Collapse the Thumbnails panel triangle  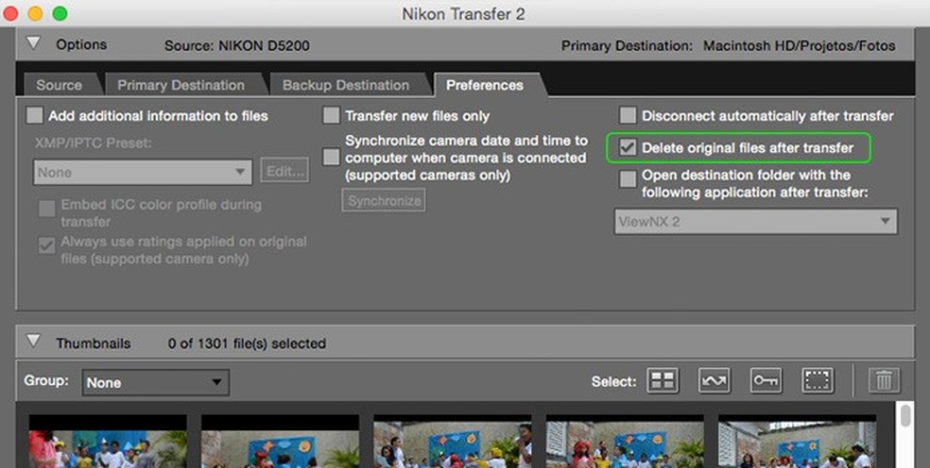34,342
